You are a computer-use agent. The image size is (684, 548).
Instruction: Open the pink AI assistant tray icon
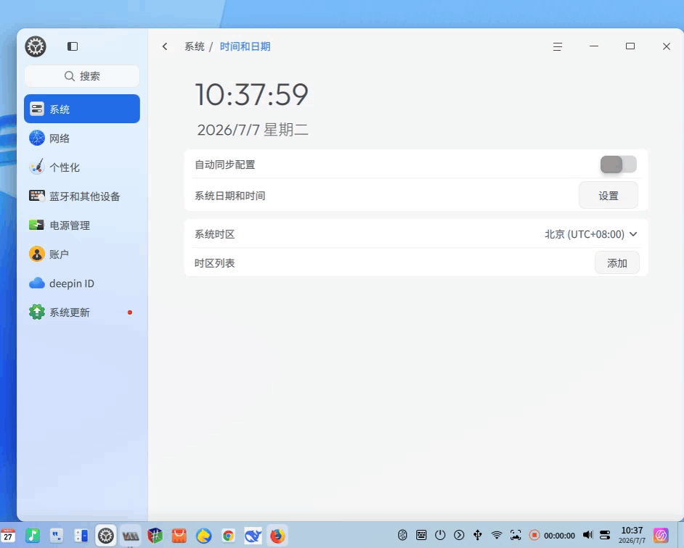click(661, 535)
